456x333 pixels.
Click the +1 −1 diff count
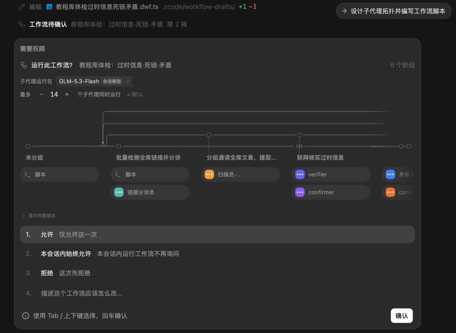pos(247,7)
